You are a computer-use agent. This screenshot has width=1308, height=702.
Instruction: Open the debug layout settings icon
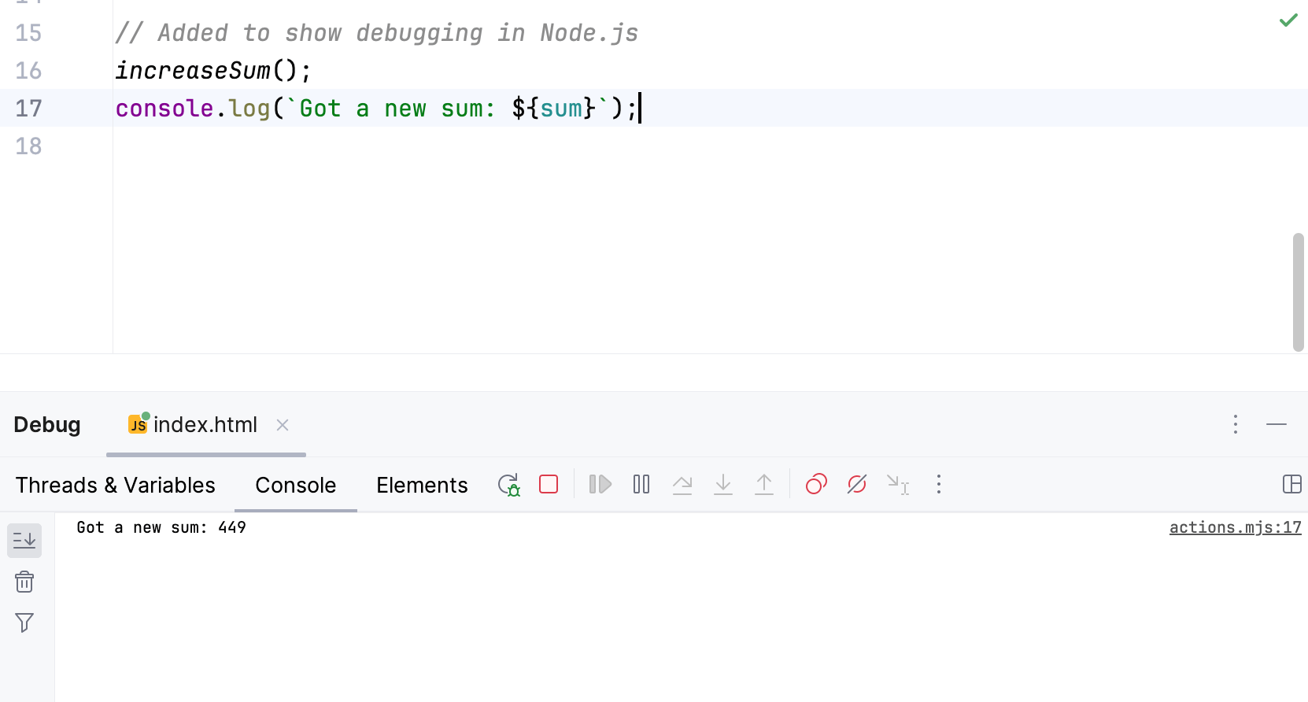pos(1291,484)
